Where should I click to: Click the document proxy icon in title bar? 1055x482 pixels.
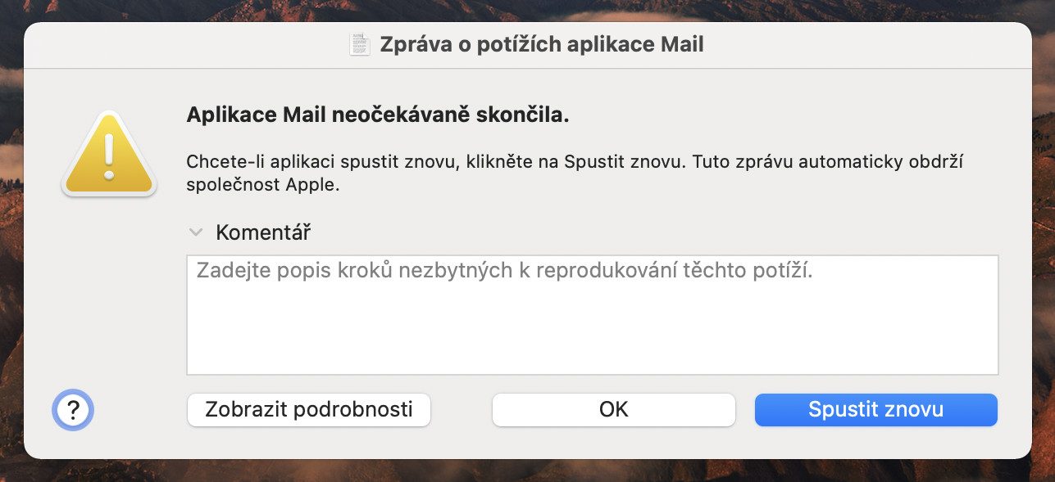coord(360,44)
